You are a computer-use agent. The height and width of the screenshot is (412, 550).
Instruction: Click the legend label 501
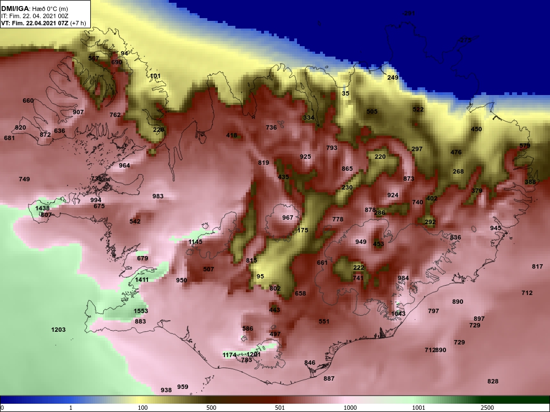point(279,408)
